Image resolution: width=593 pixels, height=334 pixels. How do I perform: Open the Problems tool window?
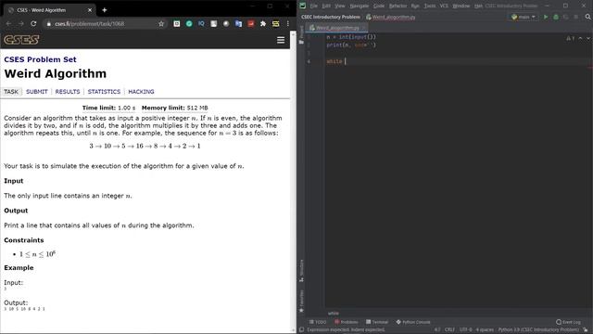click(346, 322)
